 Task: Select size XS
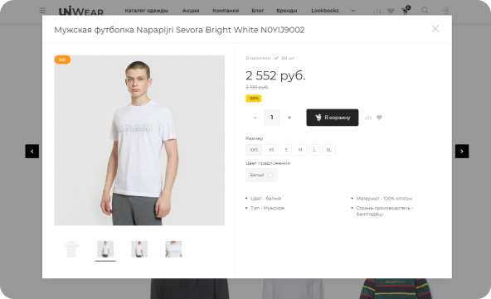tap(271, 150)
